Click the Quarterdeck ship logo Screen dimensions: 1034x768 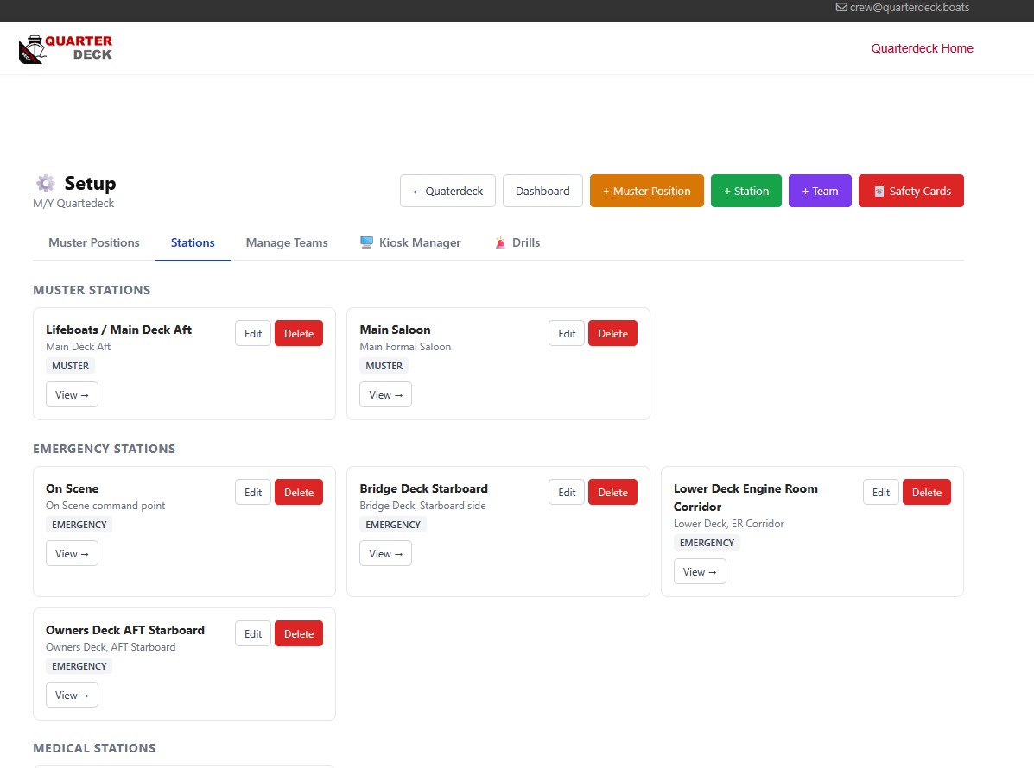pyautogui.click(x=66, y=48)
